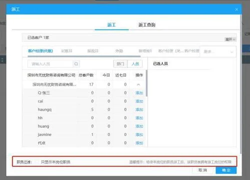The width and height of the screenshot is (250, 180).
Task: Click 添加 for staff Q-张三
Action: (139, 93)
